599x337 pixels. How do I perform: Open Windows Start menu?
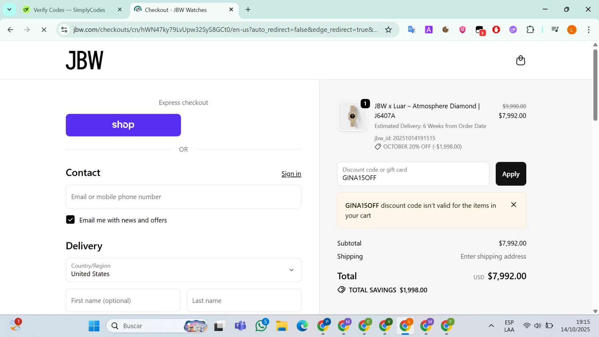tap(94, 326)
